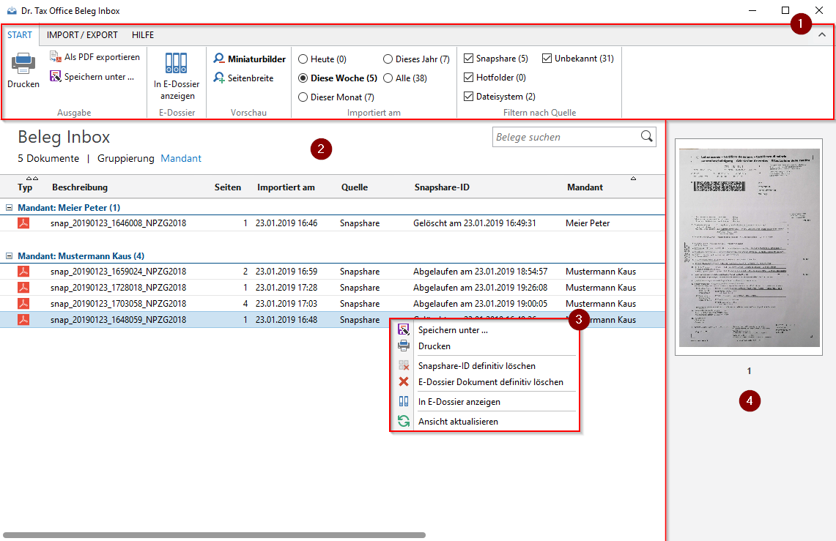Click green refresh icon in context menu

point(404,421)
